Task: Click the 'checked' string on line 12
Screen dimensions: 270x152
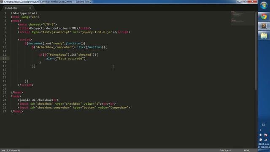Action: click(x=84, y=54)
